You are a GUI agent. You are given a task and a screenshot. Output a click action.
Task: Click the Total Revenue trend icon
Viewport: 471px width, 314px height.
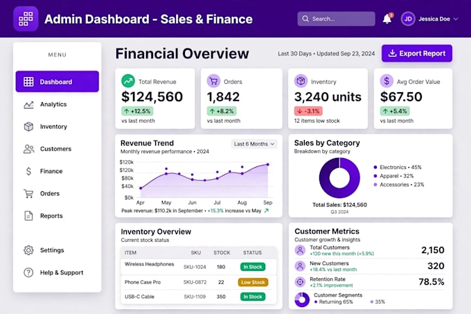128,81
